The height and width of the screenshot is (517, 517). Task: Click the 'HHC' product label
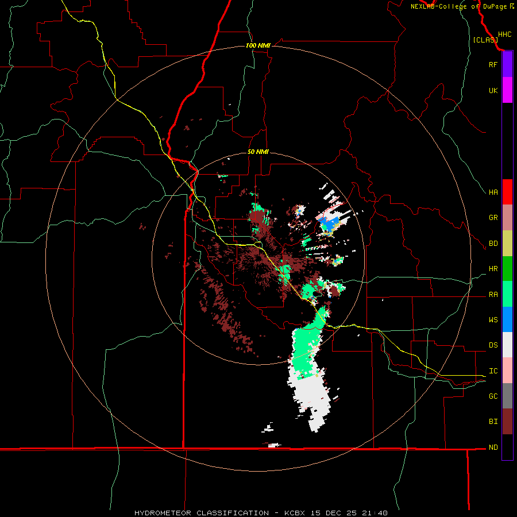pyautogui.click(x=504, y=34)
